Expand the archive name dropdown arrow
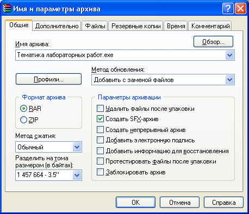249x214 pixels. [230, 55]
